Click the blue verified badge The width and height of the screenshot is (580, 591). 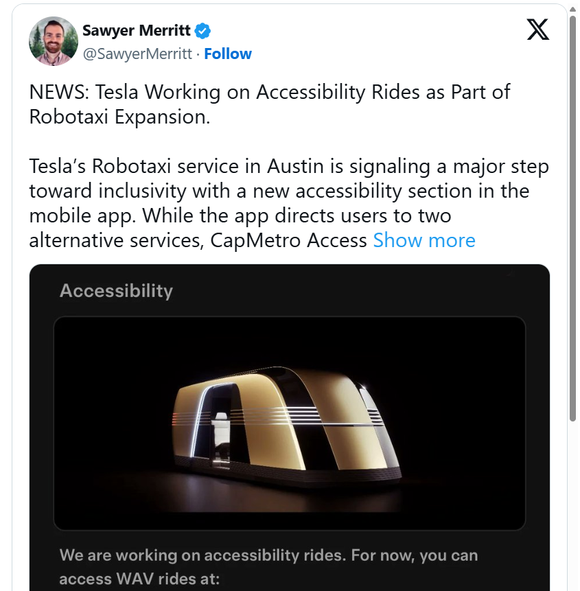pos(202,31)
